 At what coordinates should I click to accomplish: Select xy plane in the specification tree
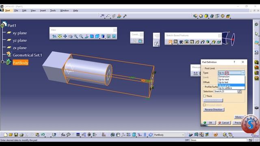pyautogui.click(x=20, y=33)
